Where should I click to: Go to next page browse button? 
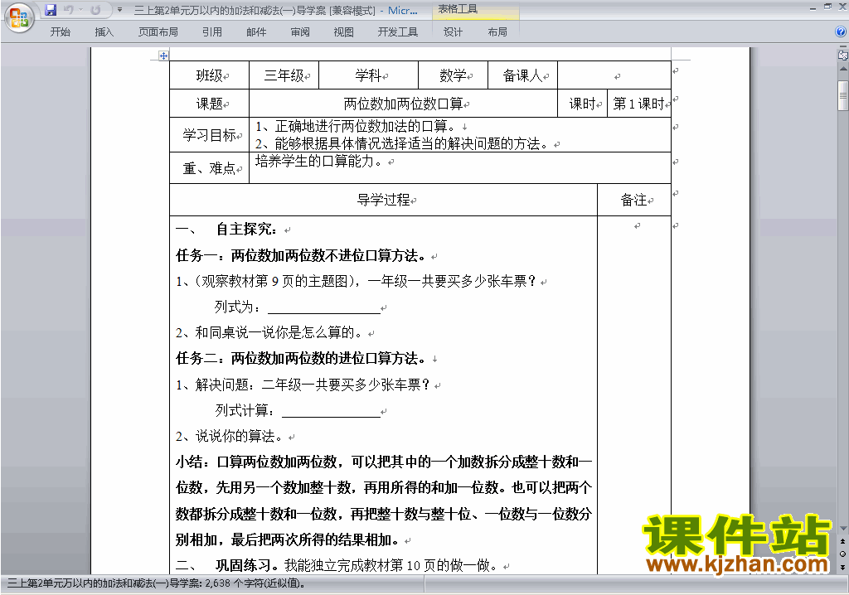[x=842, y=567]
